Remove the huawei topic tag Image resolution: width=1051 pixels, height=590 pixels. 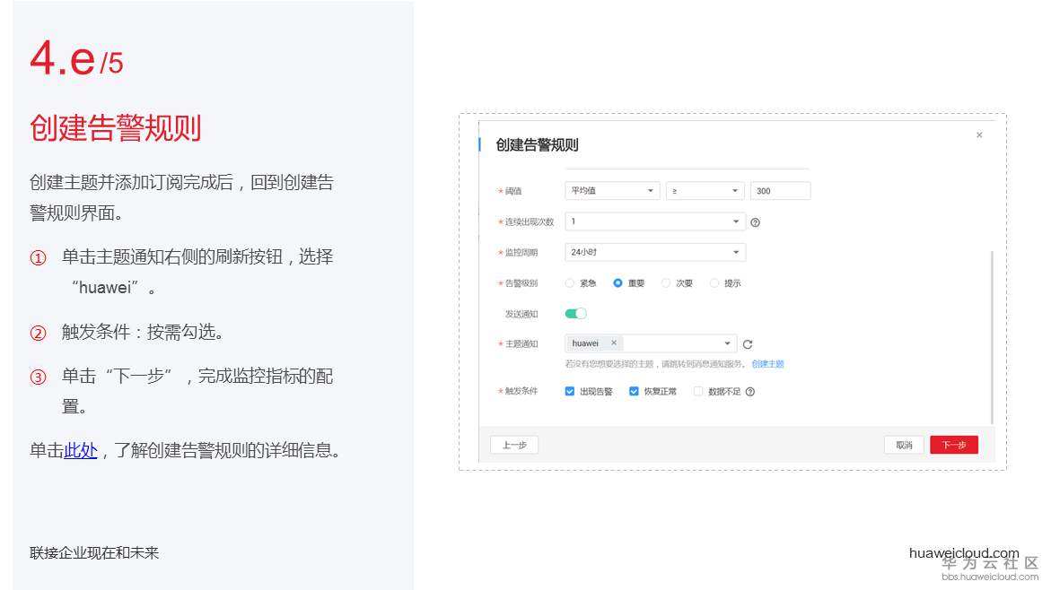coord(616,343)
